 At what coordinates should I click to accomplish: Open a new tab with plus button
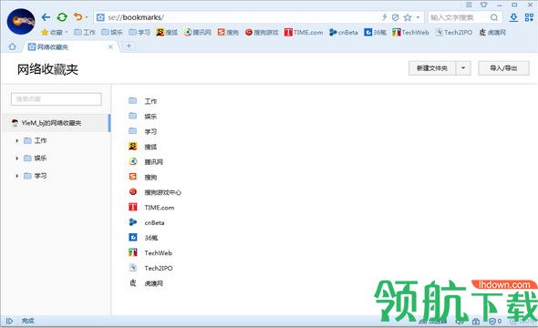coord(129,46)
